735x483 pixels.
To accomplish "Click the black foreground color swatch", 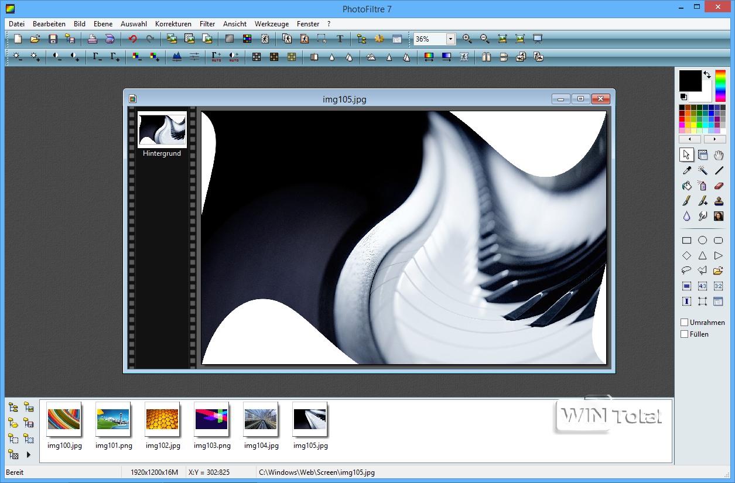I will click(x=690, y=81).
